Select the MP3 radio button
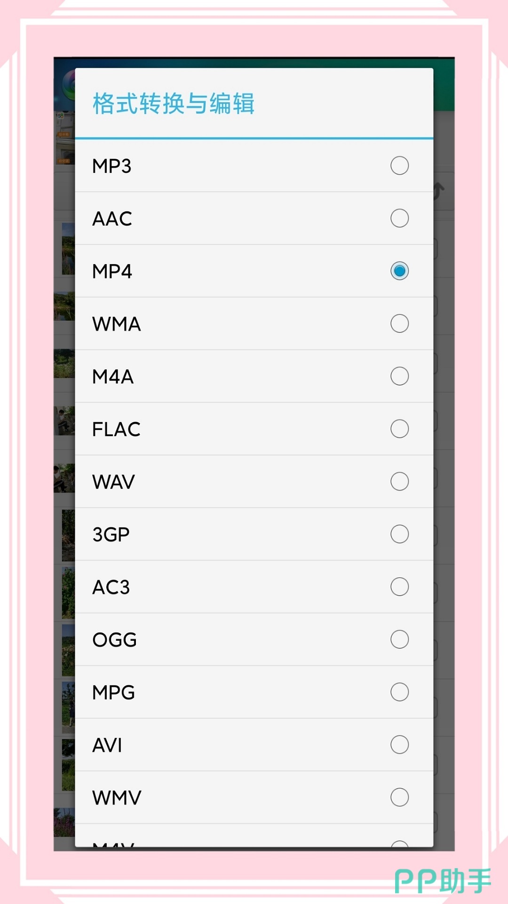This screenshot has height=904, width=508. pos(399,166)
